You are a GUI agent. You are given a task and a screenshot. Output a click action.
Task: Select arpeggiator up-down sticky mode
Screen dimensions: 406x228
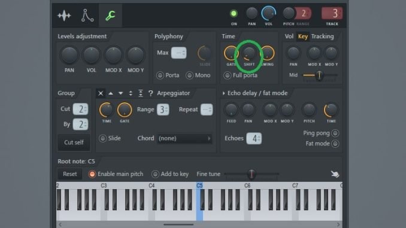[140, 93]
